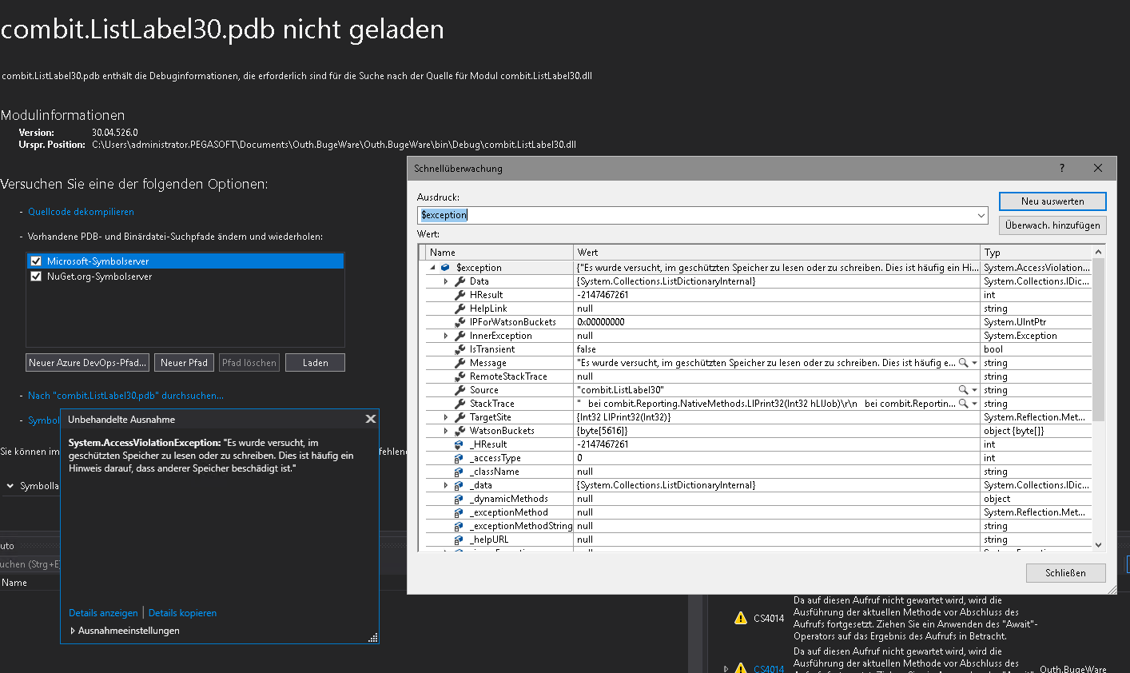Screen dimensions: 1130x673
Task: Click the field icon beside _HResult
Action: point(459,444)
